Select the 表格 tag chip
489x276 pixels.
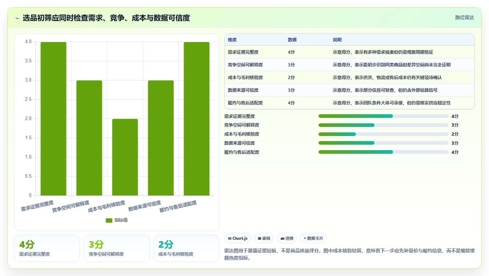pyautogui.click(x=264, y=238)
